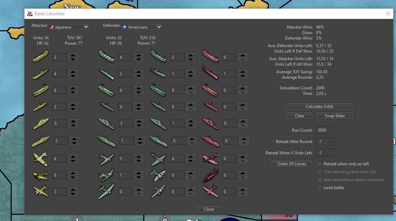Click the red submarine unit icon

[x=210, y=74]
